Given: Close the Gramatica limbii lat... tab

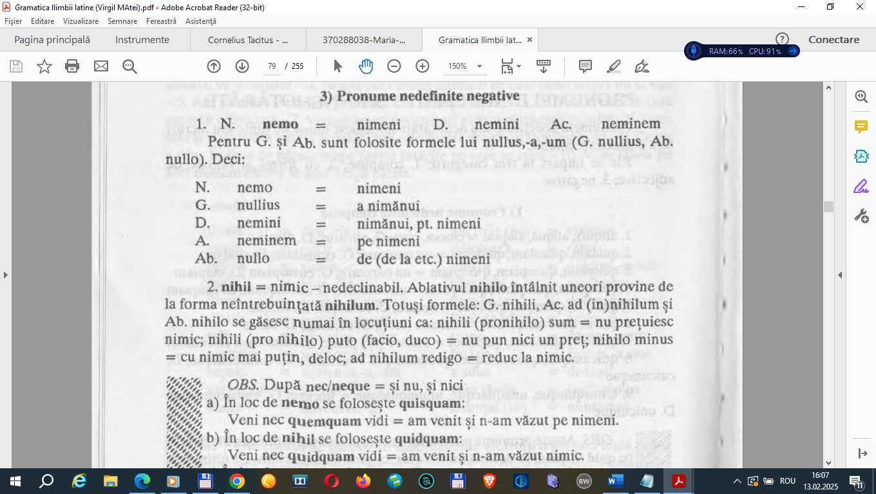Looking at the screenshot, I should (529, 40).
